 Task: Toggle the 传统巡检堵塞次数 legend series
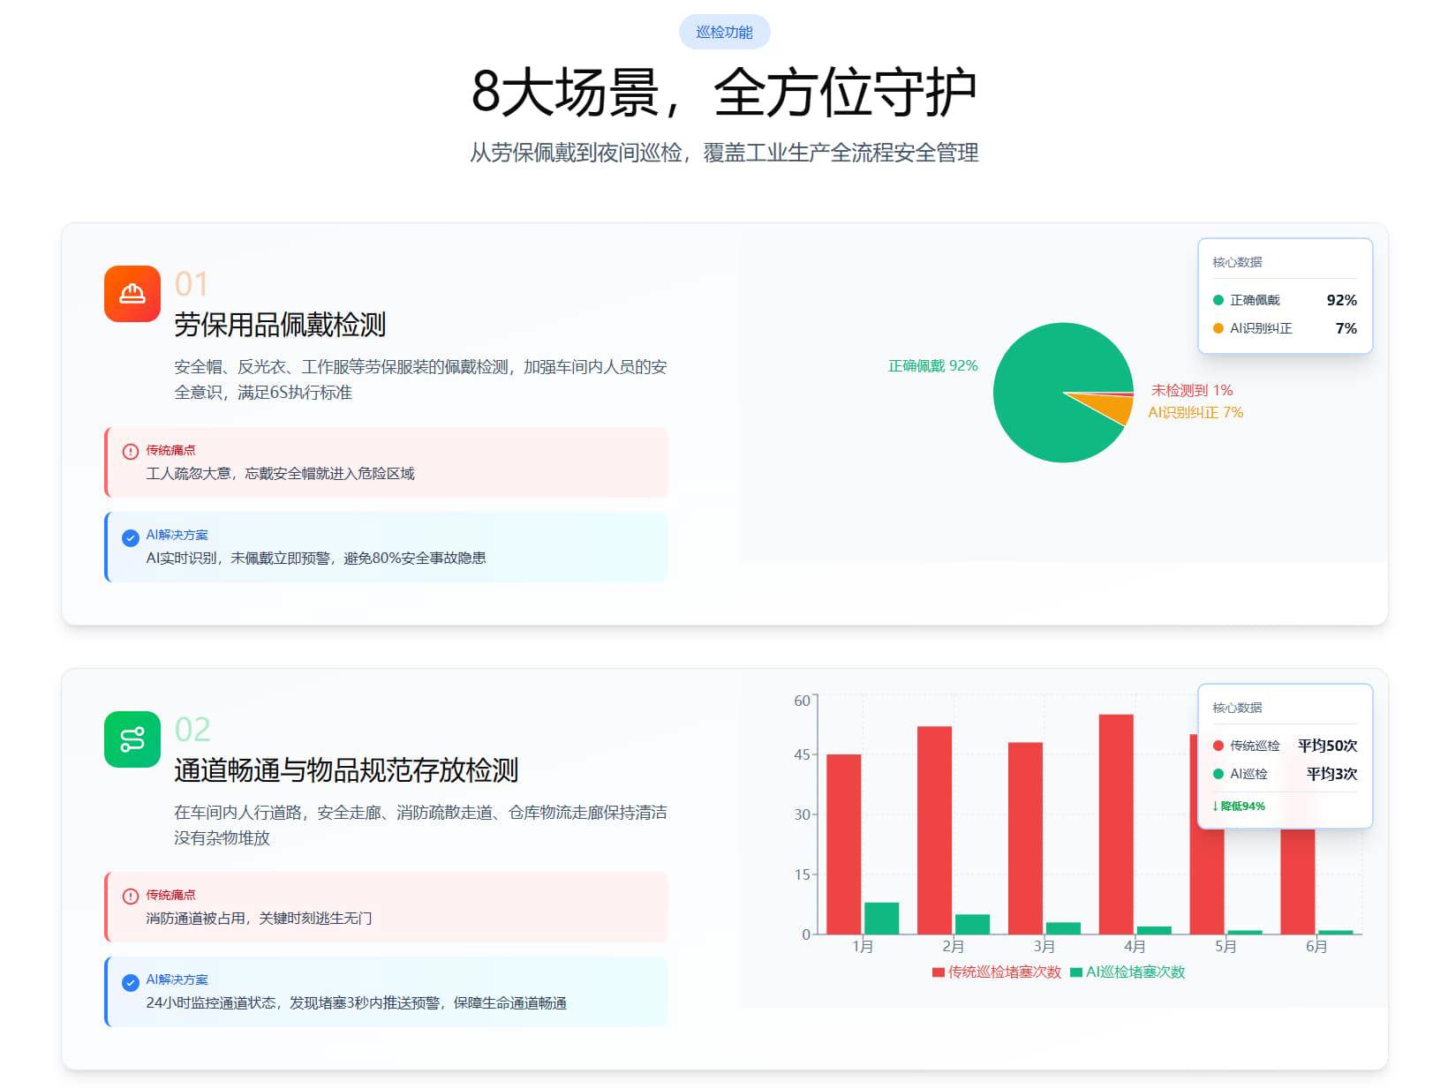tap(997, 972)
